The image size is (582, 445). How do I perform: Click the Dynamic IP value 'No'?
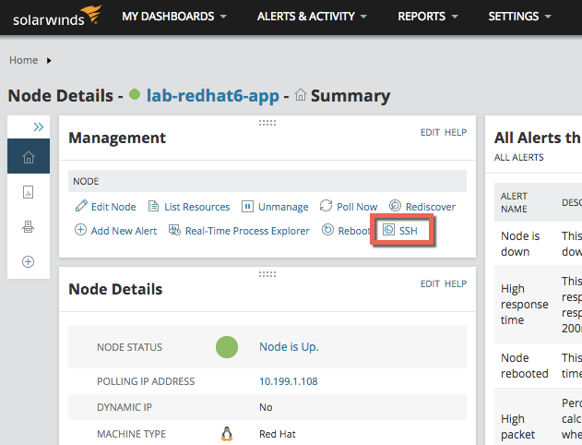(266, 407)
